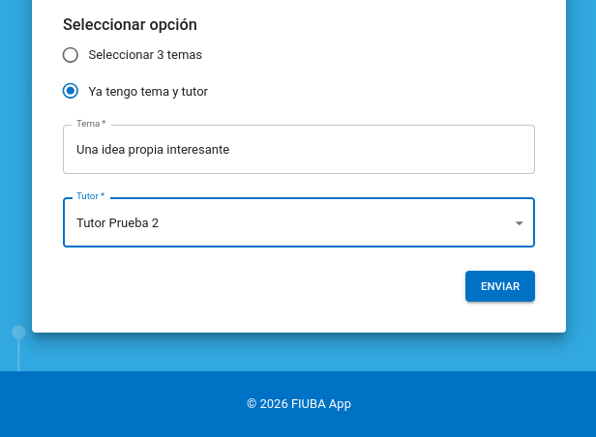Click the "© 2026 FIUBA App" footer text

[298, 404]
